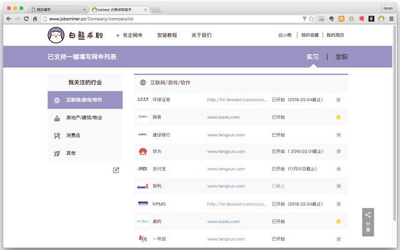Click the edit industries pencil icon

pos(116,170)
